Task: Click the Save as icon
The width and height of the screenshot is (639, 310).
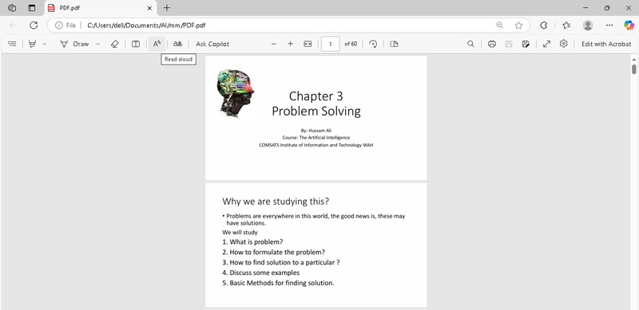Action: 526,44
